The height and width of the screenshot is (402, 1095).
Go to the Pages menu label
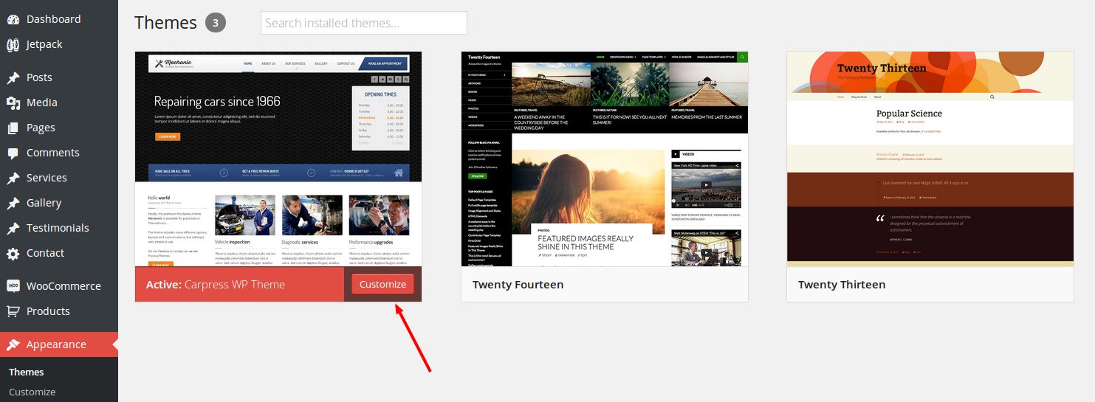pyautogui.click(x=41, y=128)
